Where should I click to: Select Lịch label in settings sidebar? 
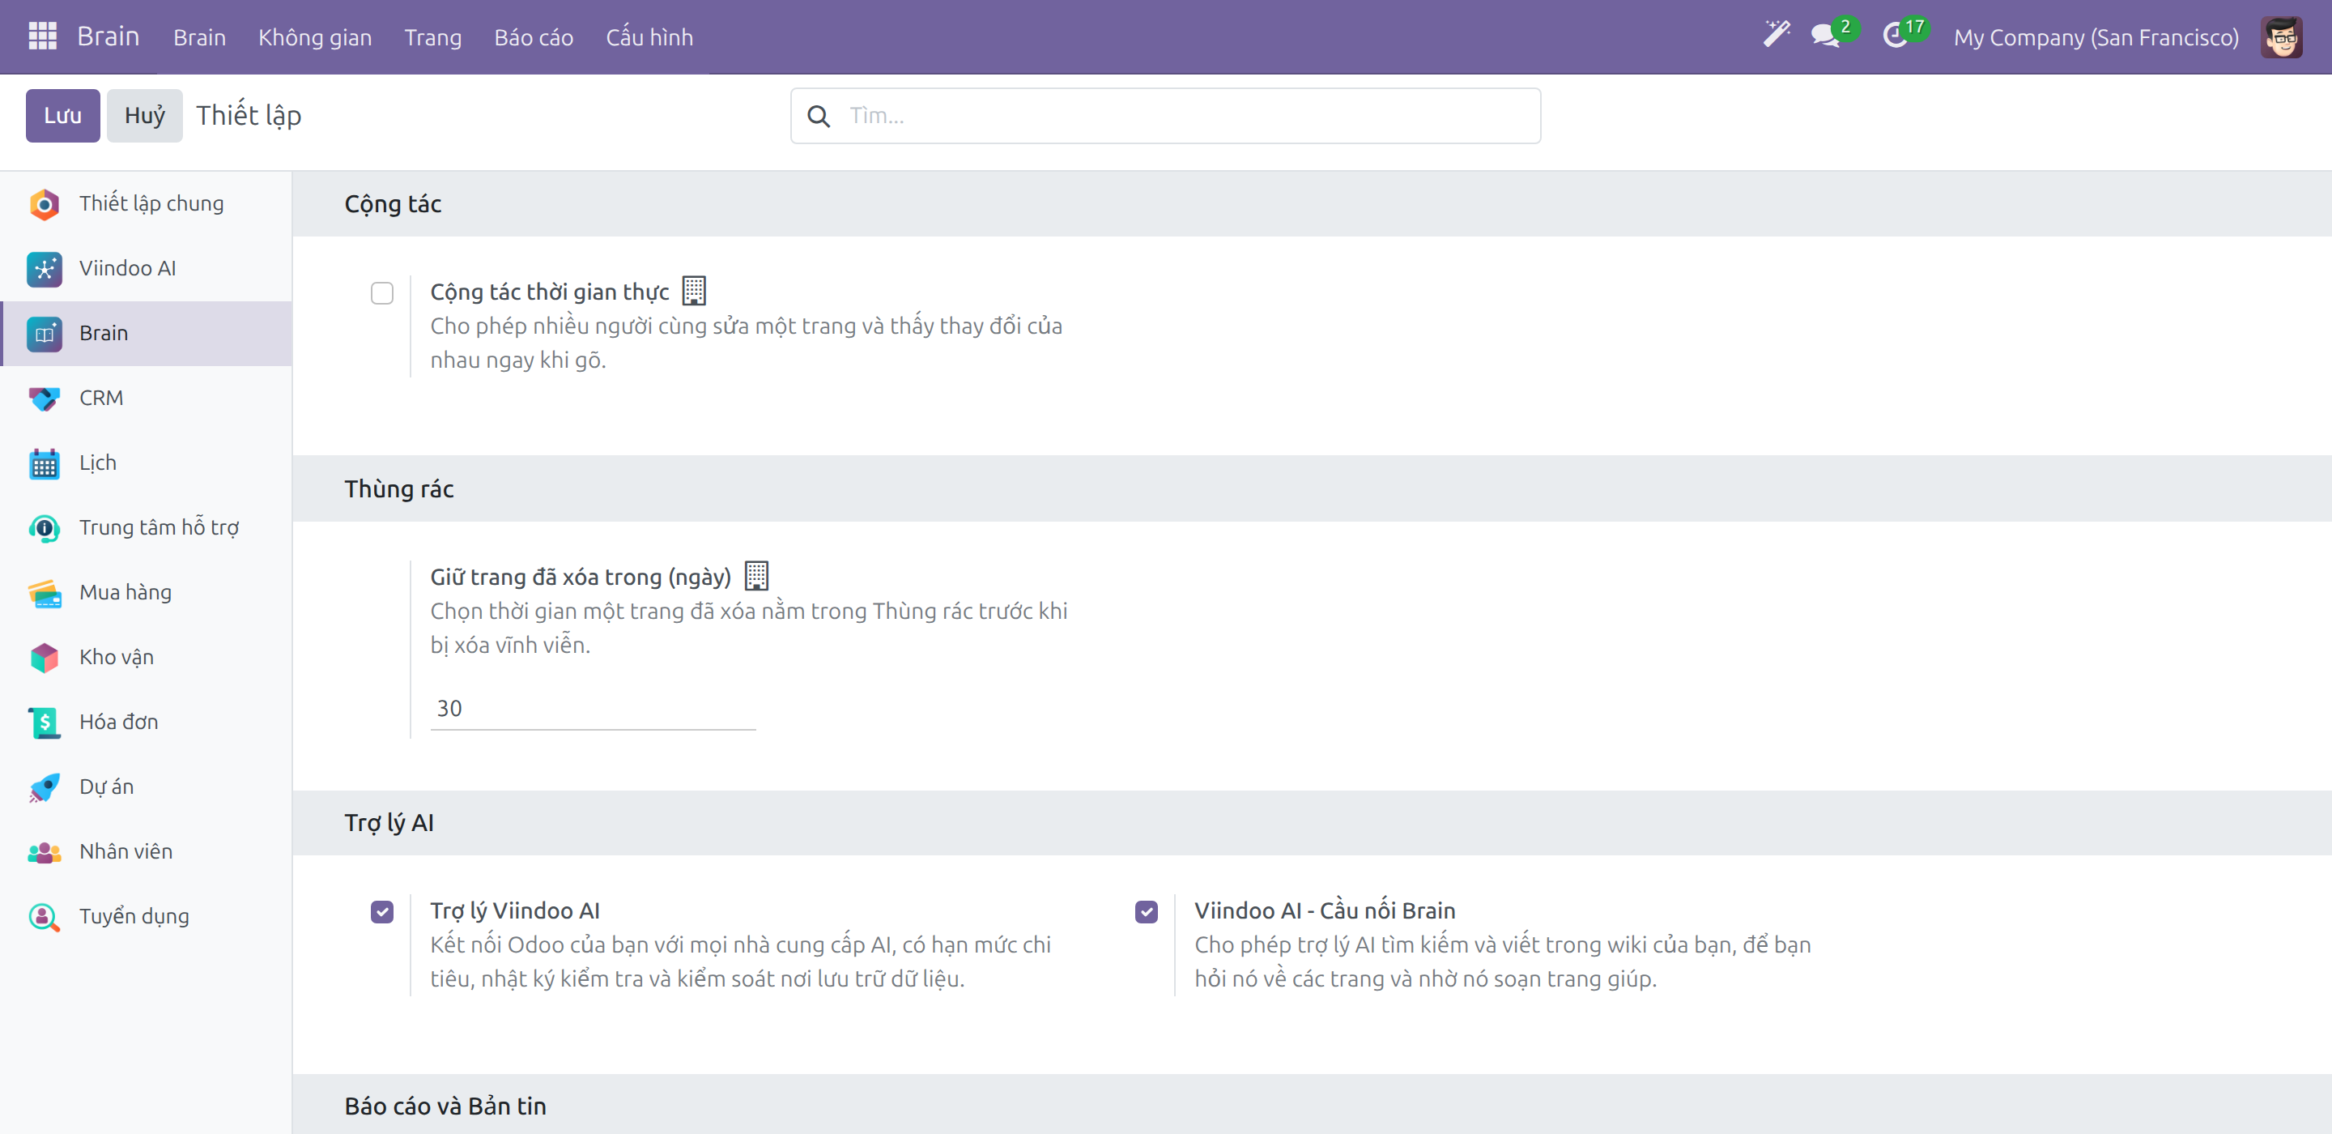point(98,463)
